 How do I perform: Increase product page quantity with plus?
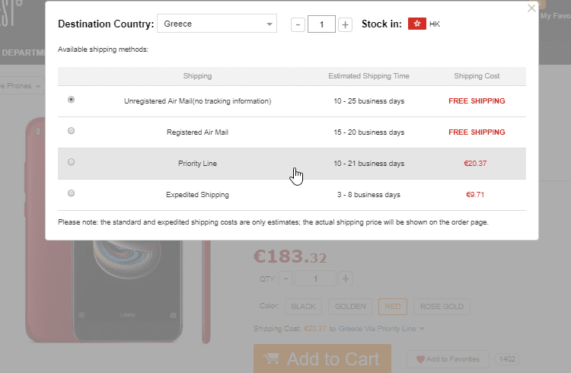(346, 279)
